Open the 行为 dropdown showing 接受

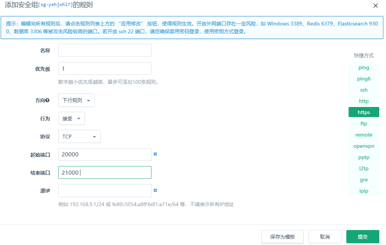coord(71,118)
